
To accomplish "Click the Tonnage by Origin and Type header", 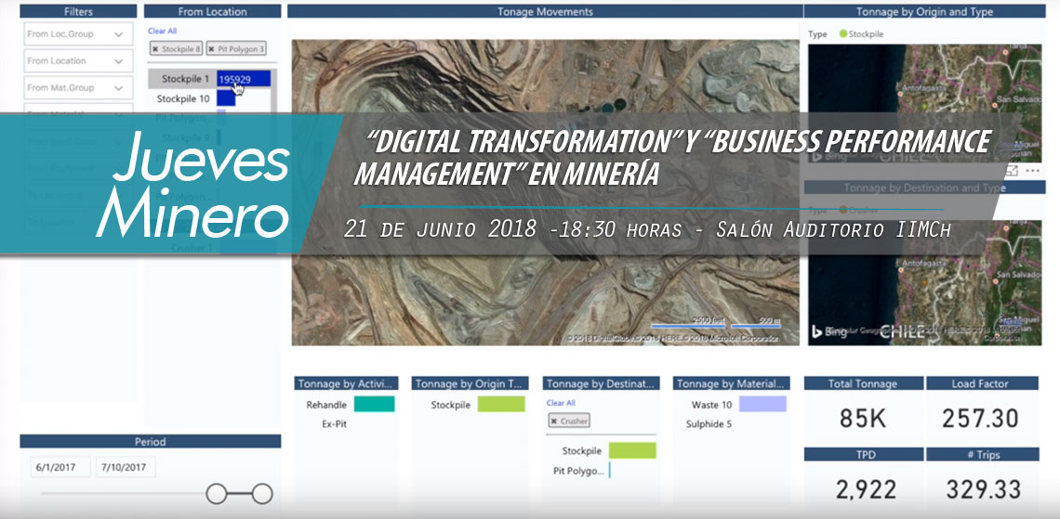I will [x=924, y=11].
